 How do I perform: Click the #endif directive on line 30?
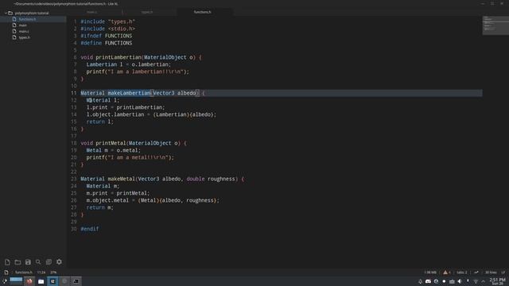(x=90, y=229)
